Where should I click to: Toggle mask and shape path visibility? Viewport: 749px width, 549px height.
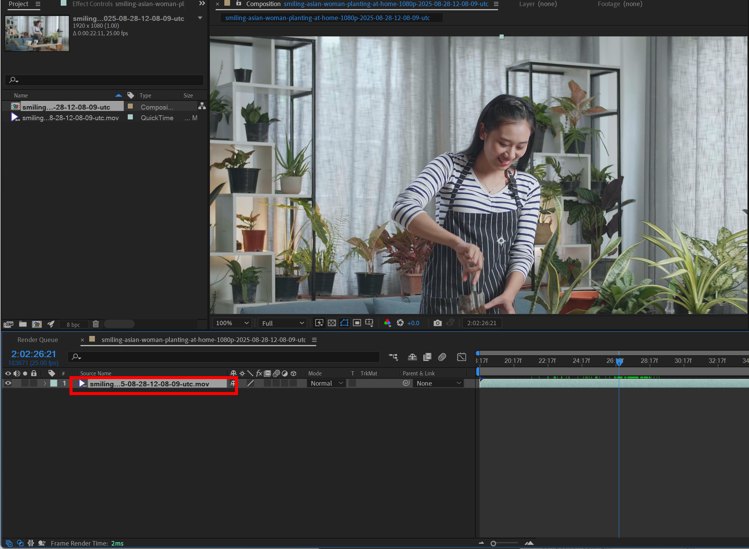[344, 323]
